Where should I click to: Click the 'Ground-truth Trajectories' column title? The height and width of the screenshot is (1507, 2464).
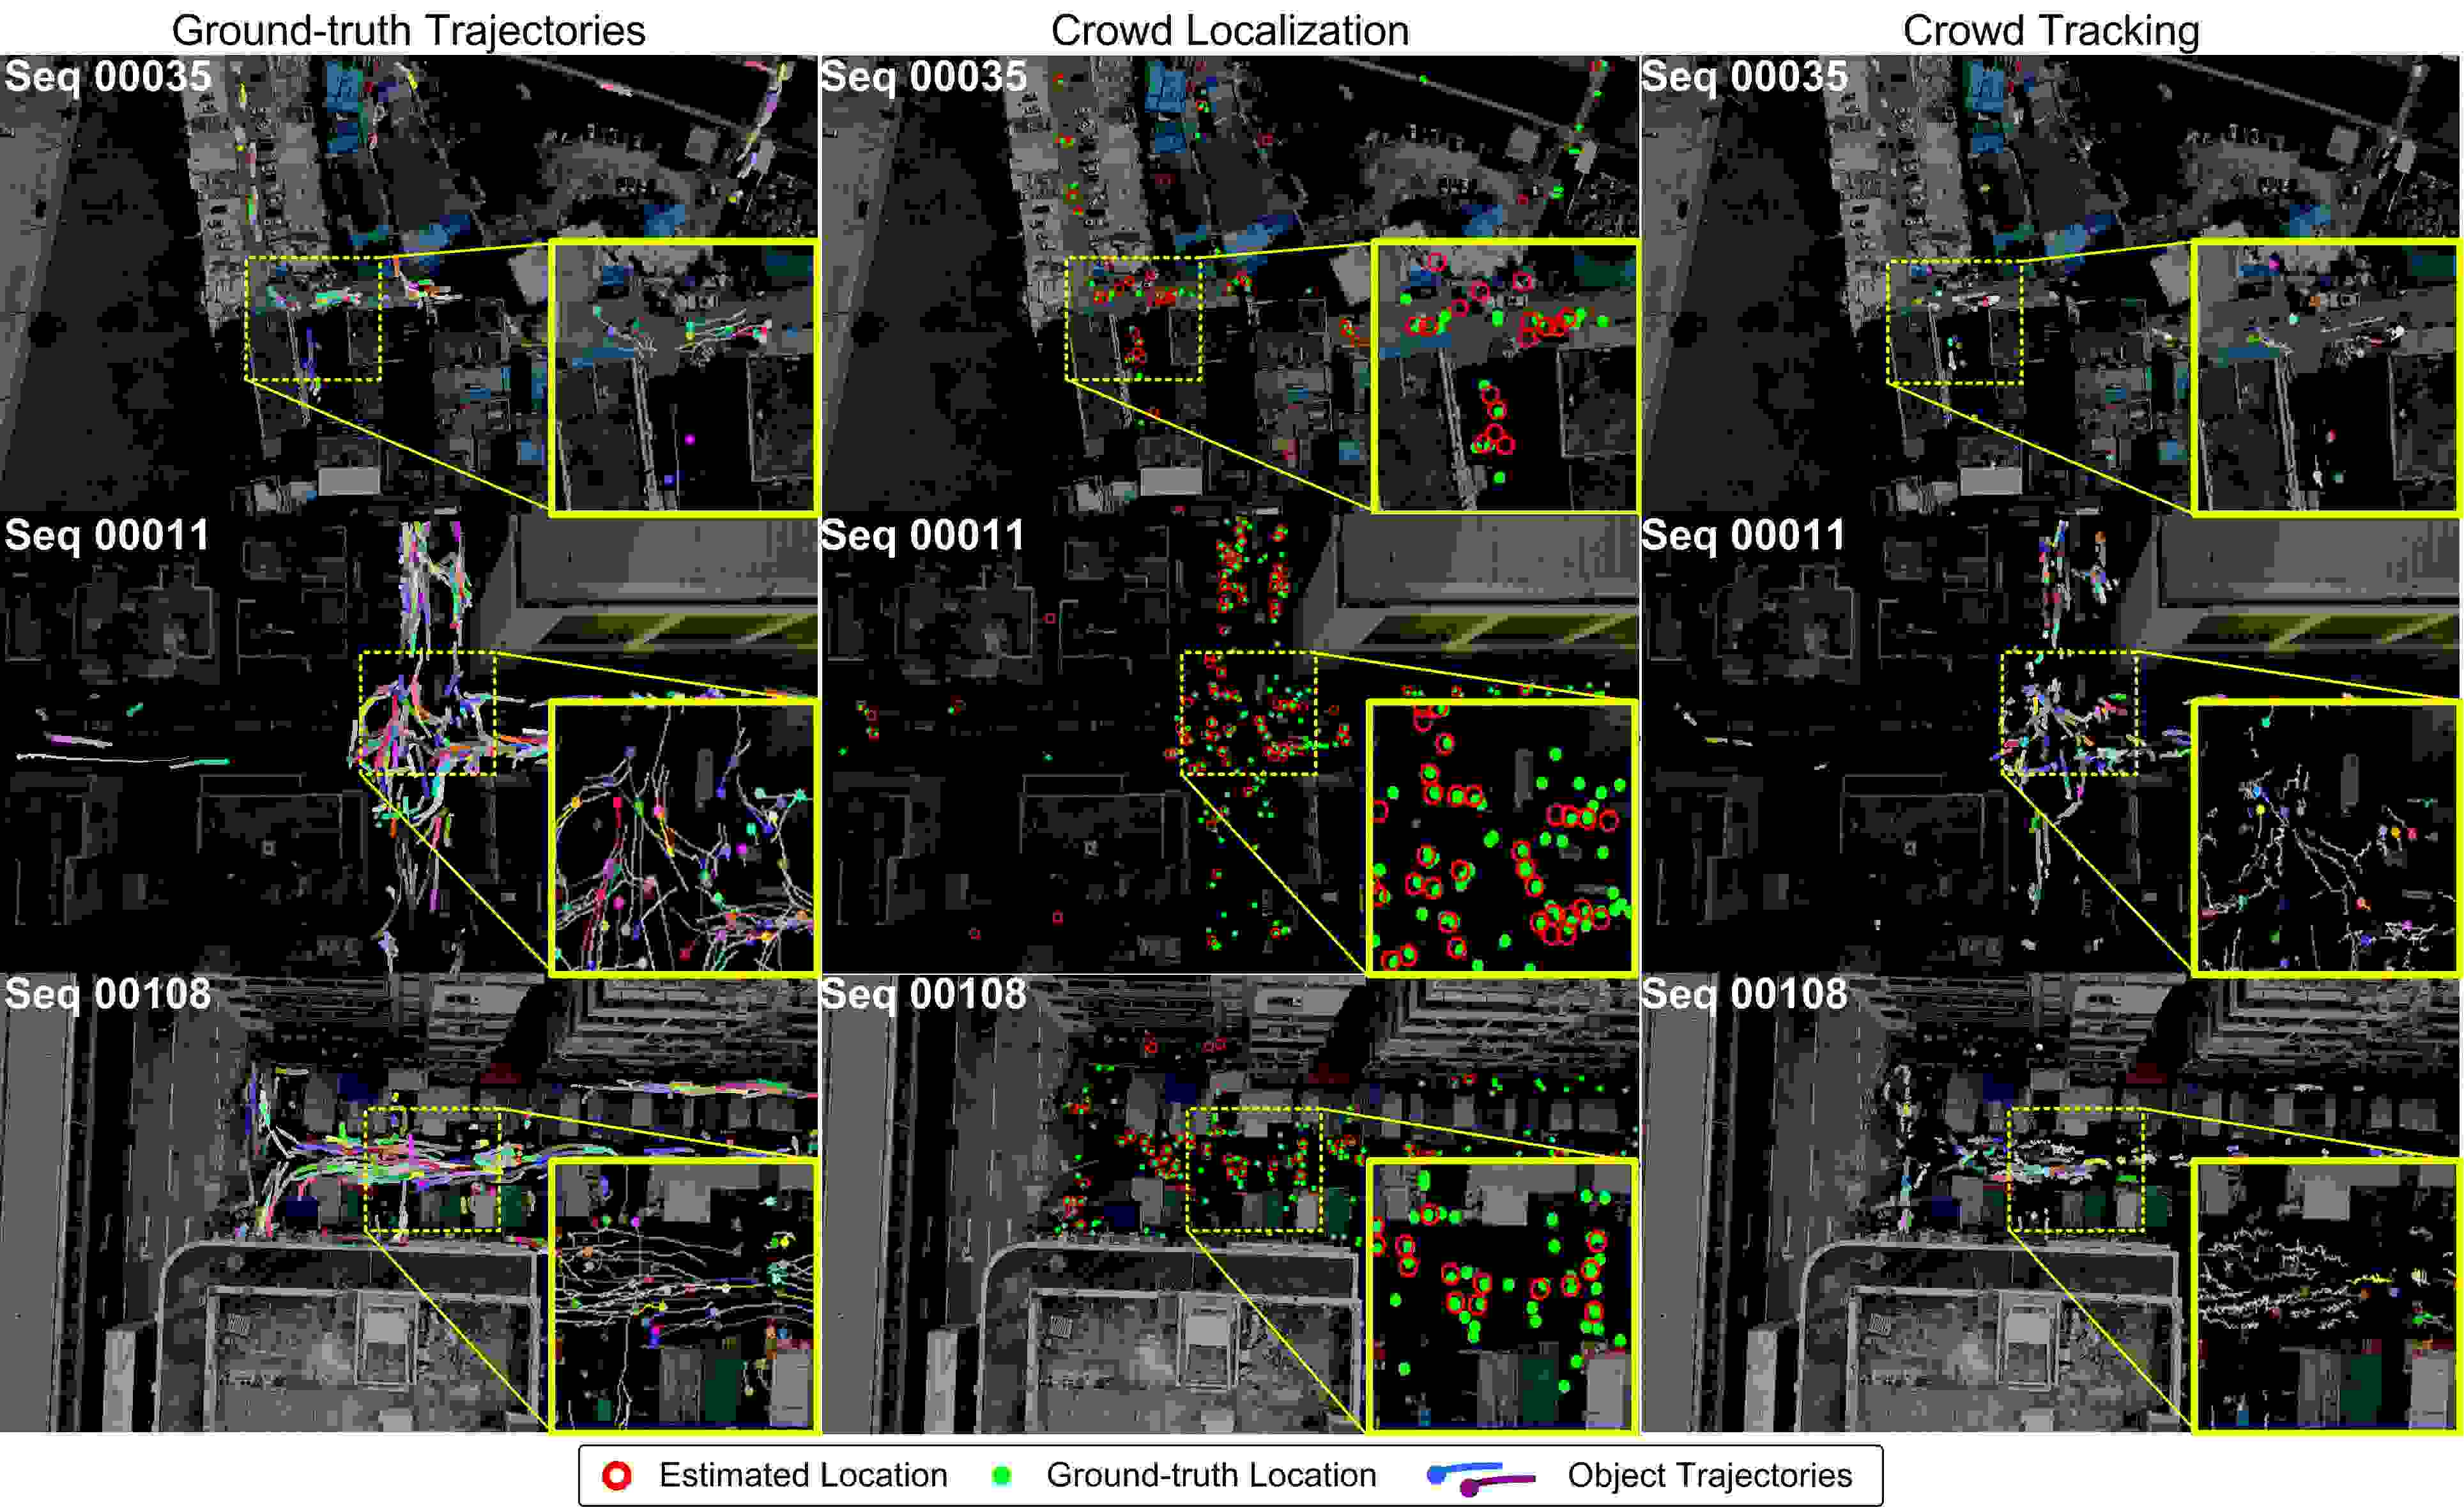point(408,30)
